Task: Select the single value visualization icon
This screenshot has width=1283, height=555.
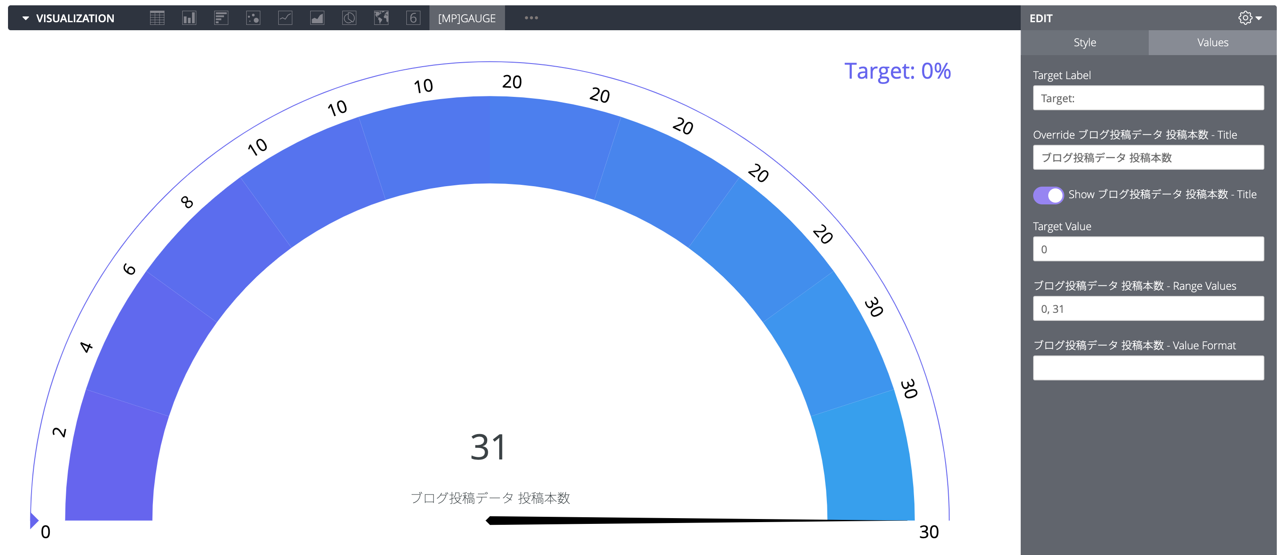Action: pos(413,18)
